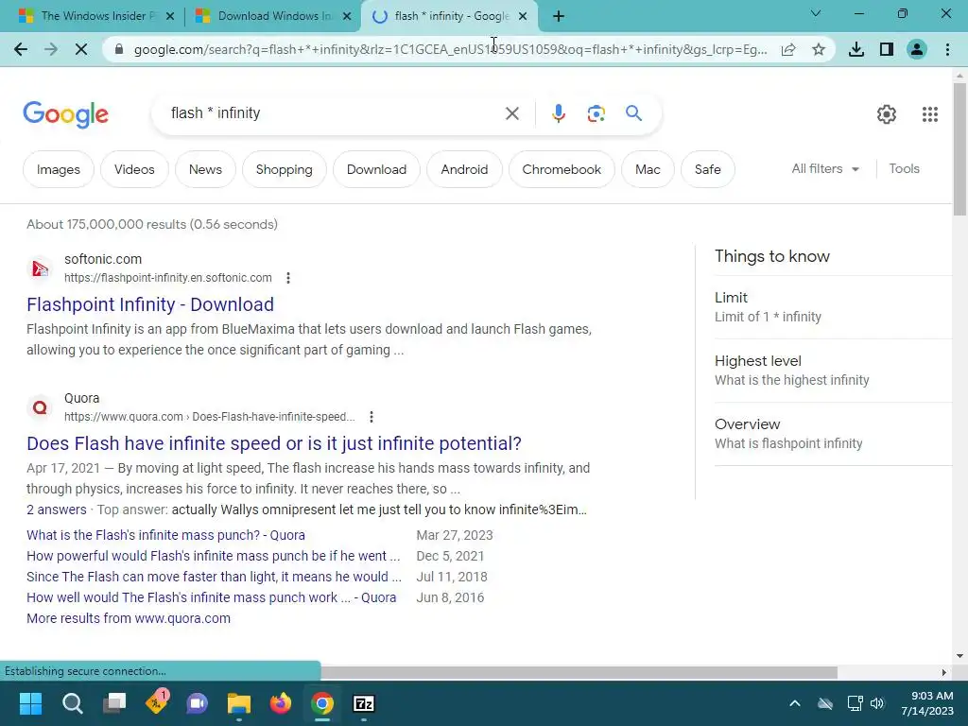Filter results by Shopping

point(284,169)
